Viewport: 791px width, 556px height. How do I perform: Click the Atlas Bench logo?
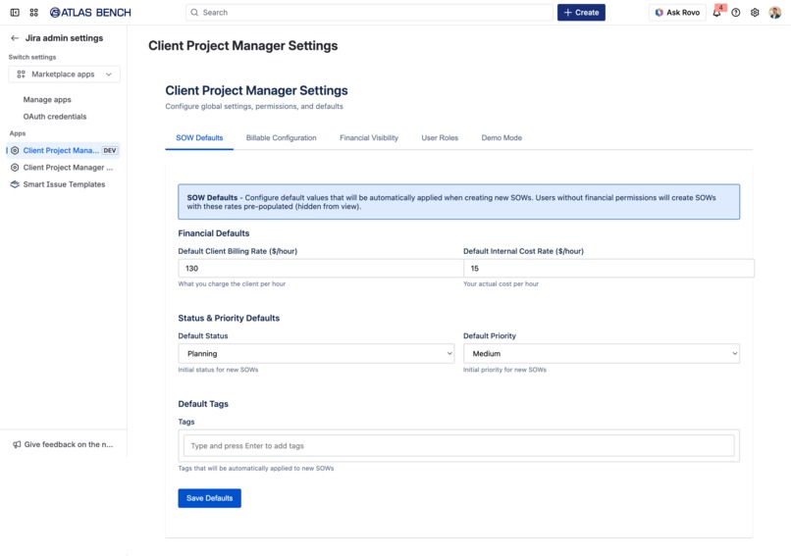tap(90, 13)
